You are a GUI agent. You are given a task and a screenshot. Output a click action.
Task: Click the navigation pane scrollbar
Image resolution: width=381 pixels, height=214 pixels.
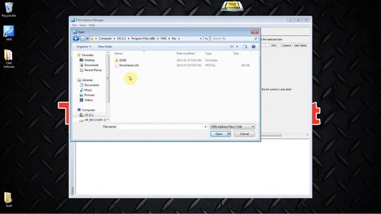[108, 78]
